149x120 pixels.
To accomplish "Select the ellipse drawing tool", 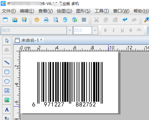I will (x=7, y=81).
